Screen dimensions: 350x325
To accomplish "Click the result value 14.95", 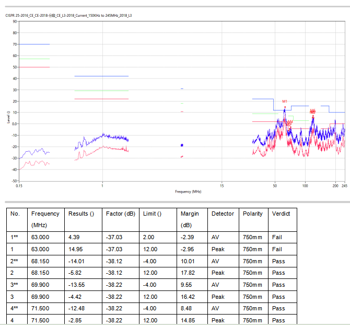I will (75, 249).
